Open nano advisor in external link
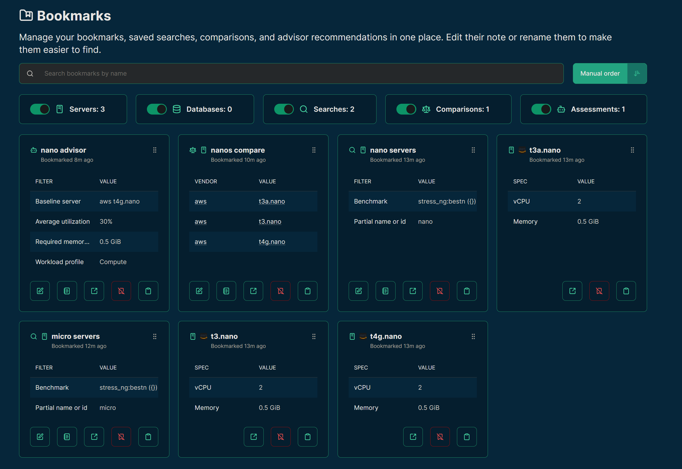Viewport: 682px width, 469px height. click(94, 291)
